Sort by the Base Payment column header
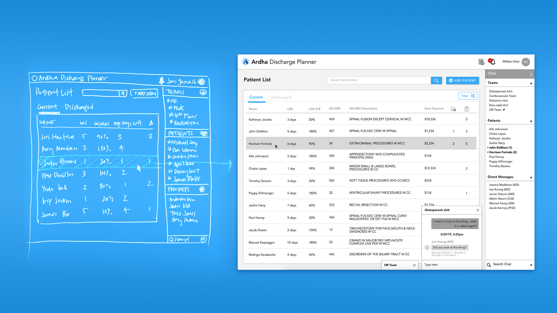 pos(434,109)
